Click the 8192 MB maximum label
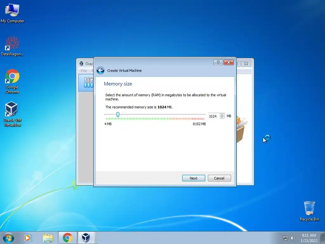 pos(199,124)
